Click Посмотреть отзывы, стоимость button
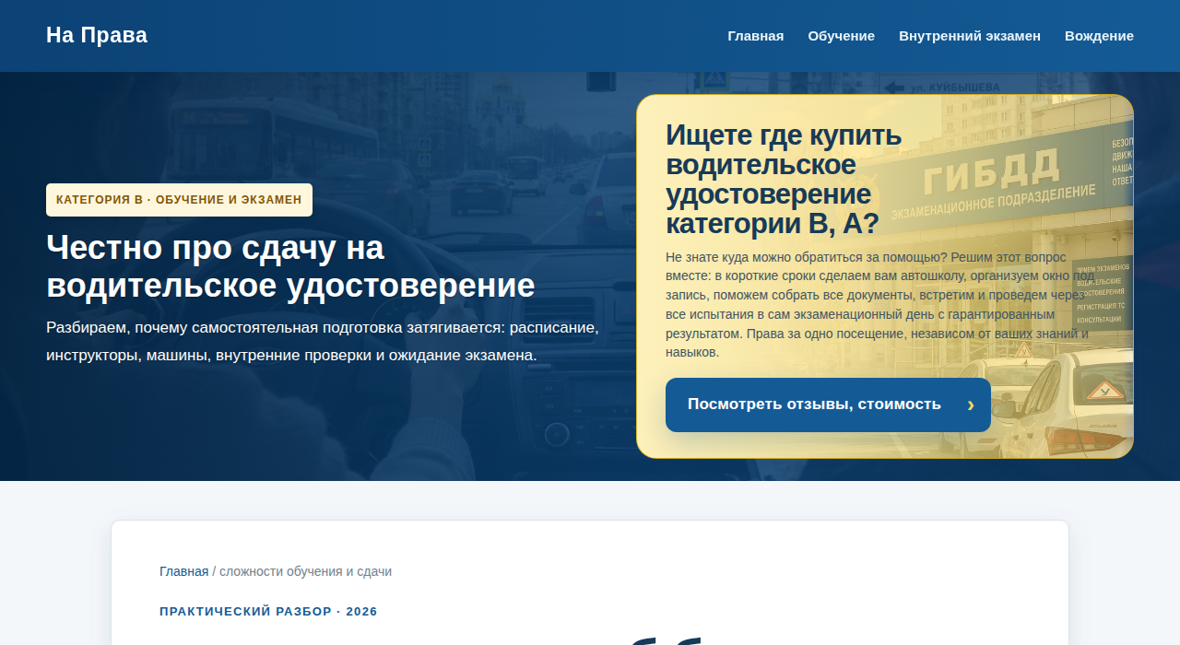 pyautogui.click(x=828, y=405)
